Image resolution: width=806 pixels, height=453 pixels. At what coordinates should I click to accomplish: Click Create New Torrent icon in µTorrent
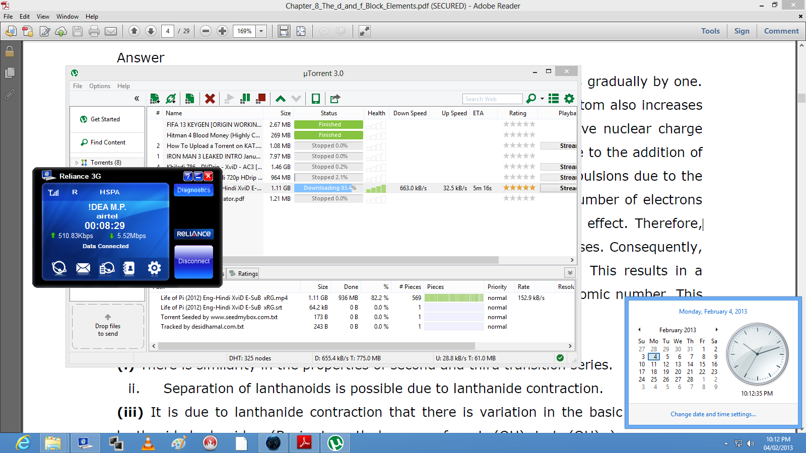coord(190,99)
